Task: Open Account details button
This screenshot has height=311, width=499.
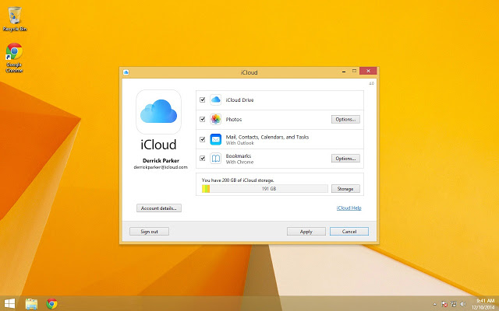Action: coord(159,208)
